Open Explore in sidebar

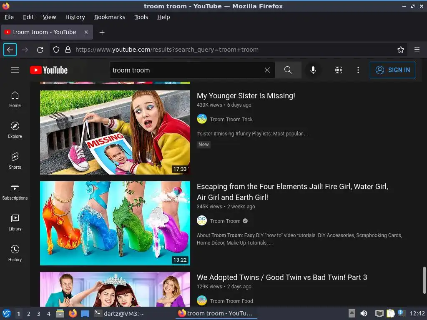coord(15,130)
